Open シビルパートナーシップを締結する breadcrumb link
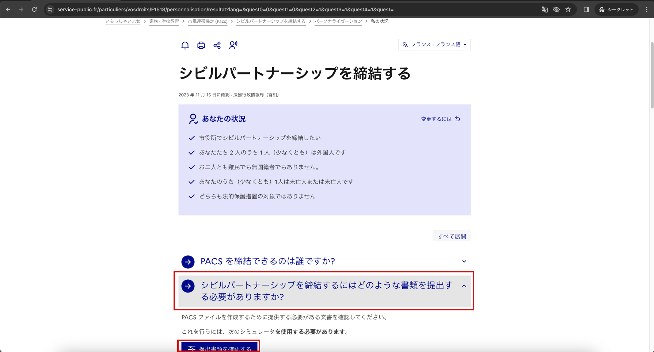This screenshot has height=352, width=654. click(x=271, y=21)
